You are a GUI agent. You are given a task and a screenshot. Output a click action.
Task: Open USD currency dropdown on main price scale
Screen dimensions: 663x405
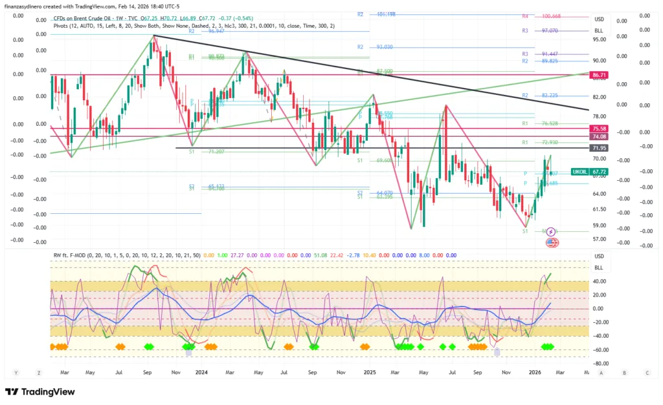[599, 19]
